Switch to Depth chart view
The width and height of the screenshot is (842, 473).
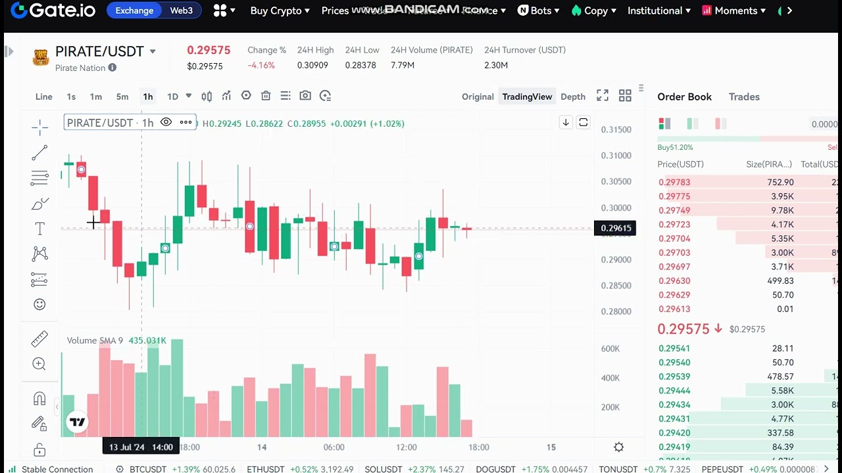coord(573,97)
